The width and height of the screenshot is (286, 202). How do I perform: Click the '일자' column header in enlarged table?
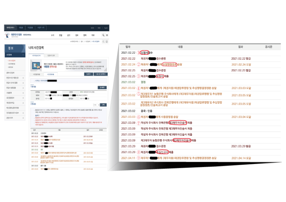[128, 47]
